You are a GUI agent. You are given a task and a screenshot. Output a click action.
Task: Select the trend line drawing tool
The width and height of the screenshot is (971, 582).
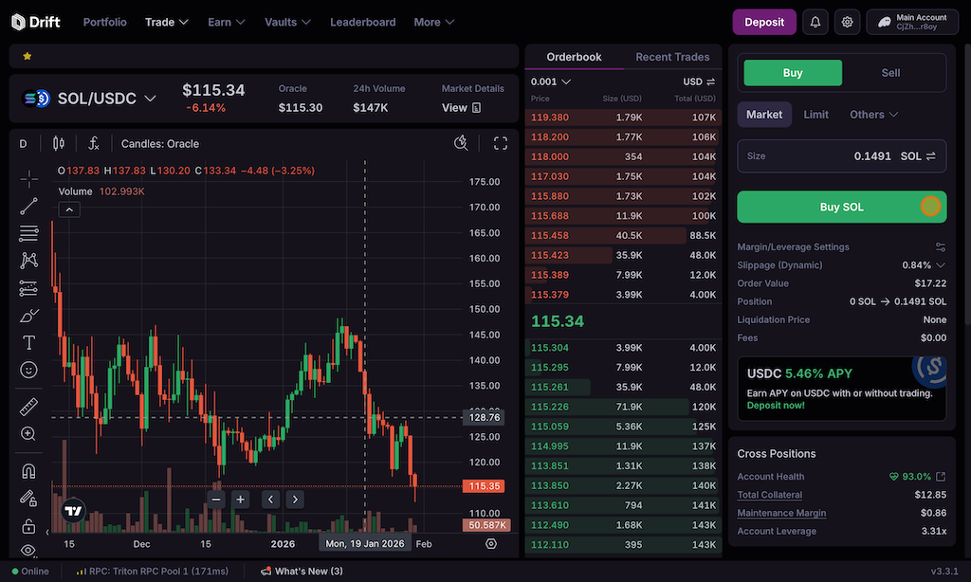[28, 205]
